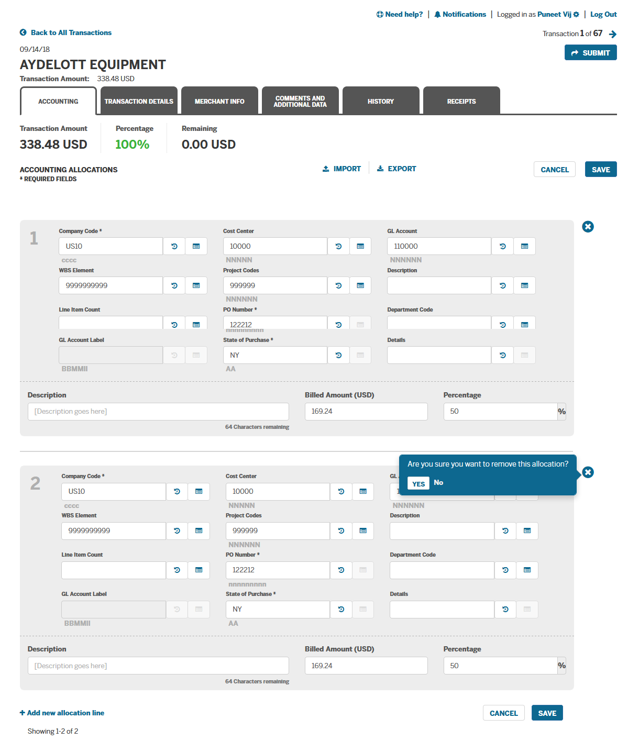Click the top Save button
628x741 pixels.
pos(601,169)
